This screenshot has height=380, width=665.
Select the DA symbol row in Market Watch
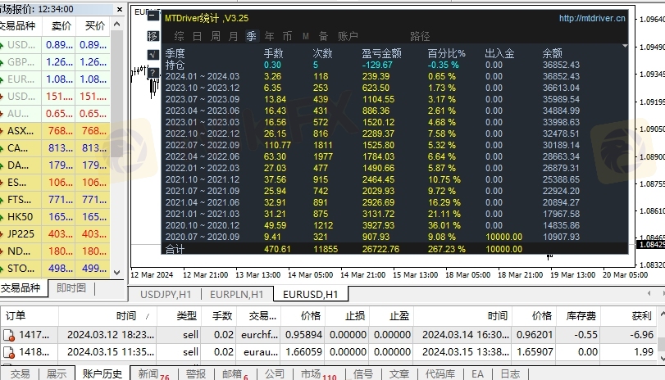[x=55, y=165]
